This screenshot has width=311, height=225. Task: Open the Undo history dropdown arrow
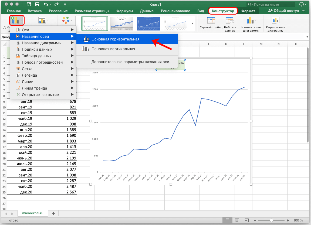50,4
